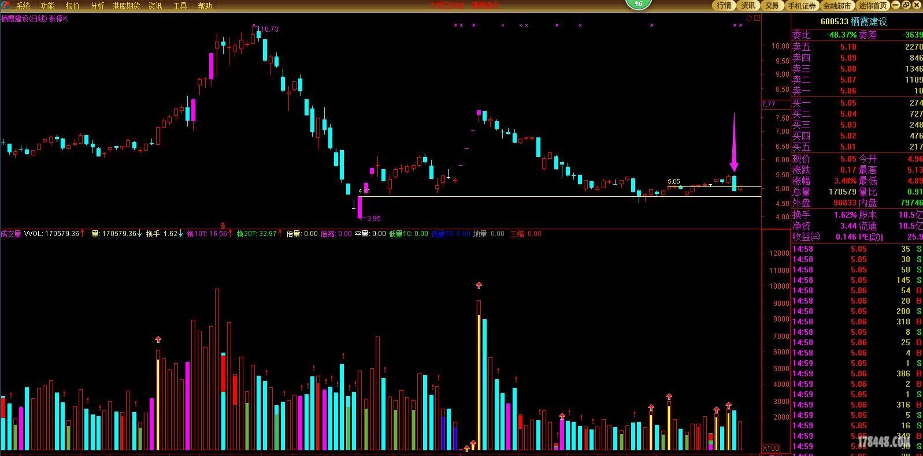
Task: Click the red up arrow above tallest volume bar
Action: 479,285
